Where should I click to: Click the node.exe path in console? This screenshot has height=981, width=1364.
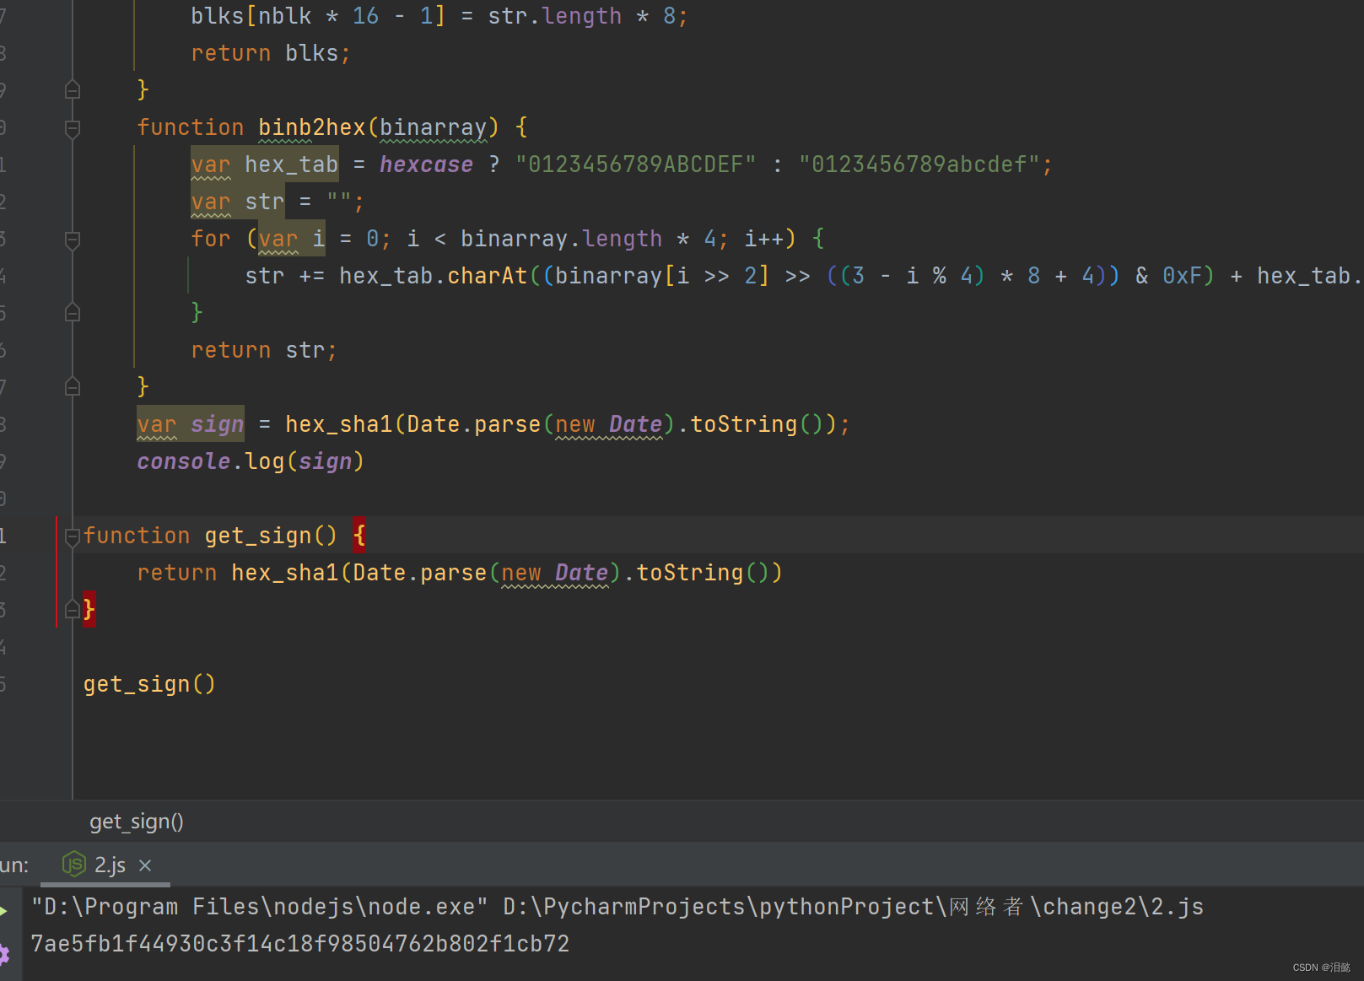coord(260,907)
